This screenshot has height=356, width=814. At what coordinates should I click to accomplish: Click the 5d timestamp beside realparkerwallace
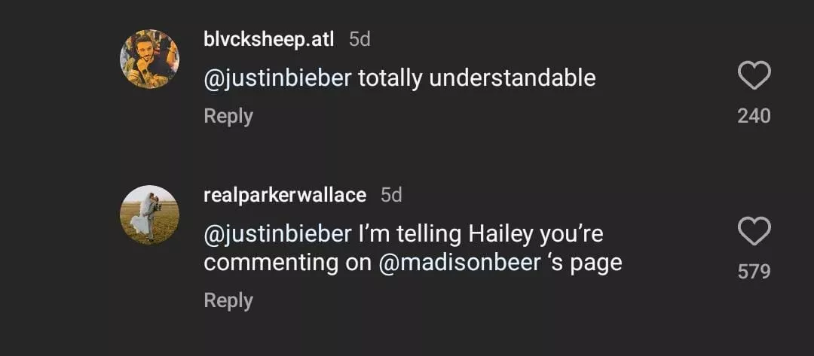391,195
